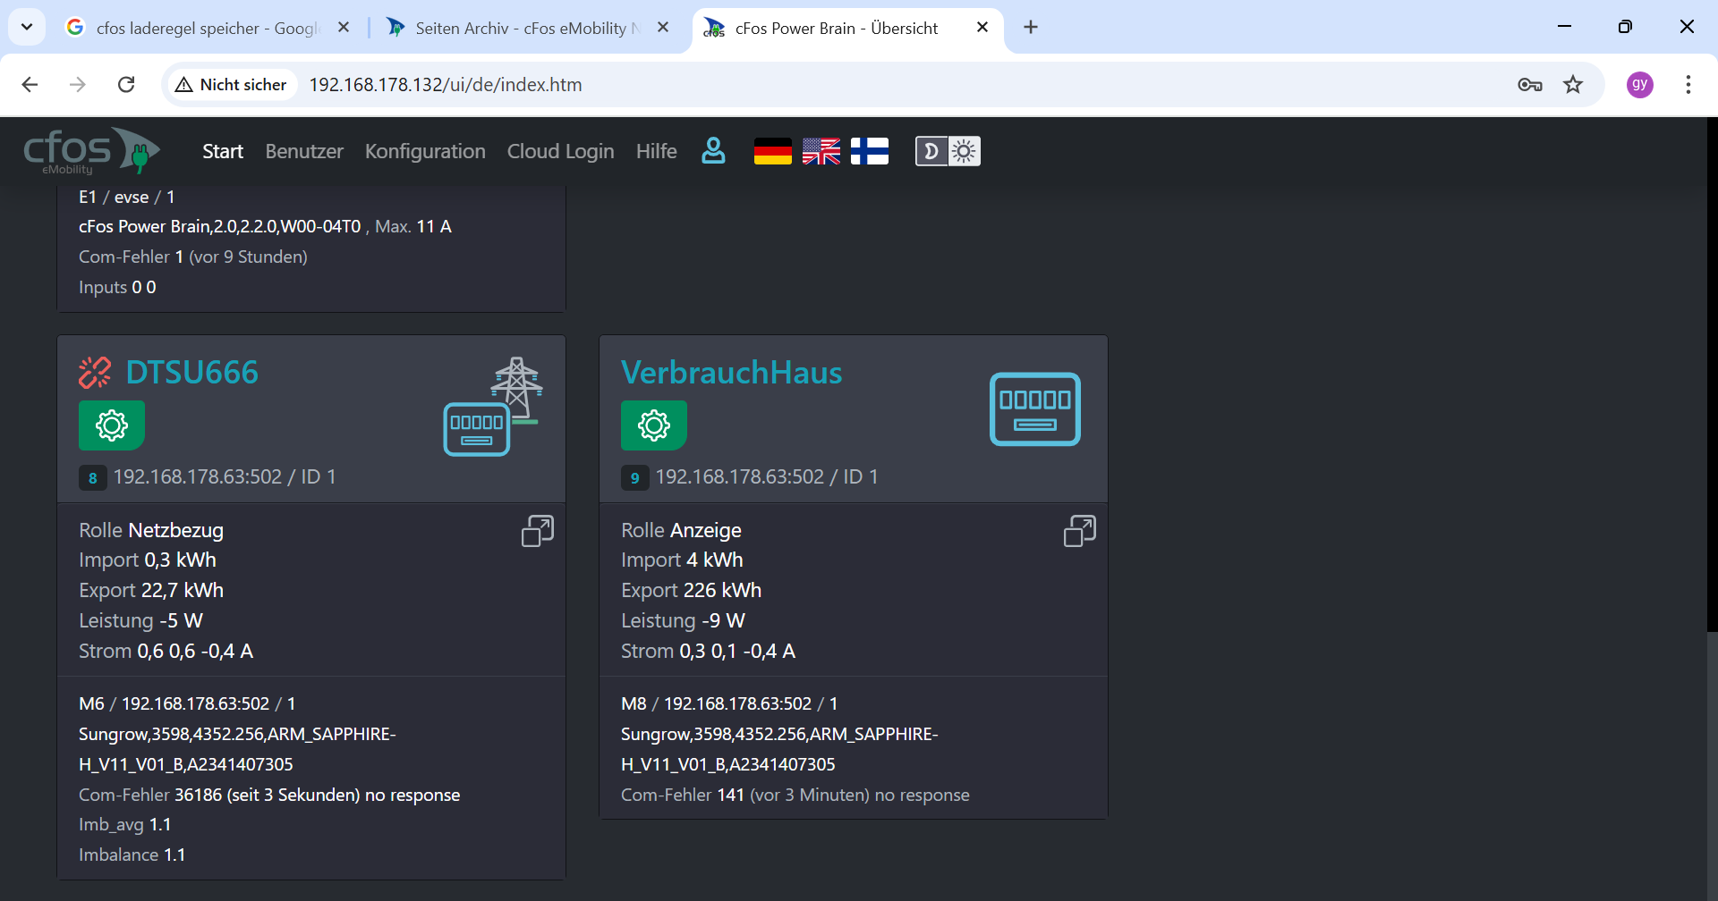
Task: Click device number badge 9
Action: [634, 478]
